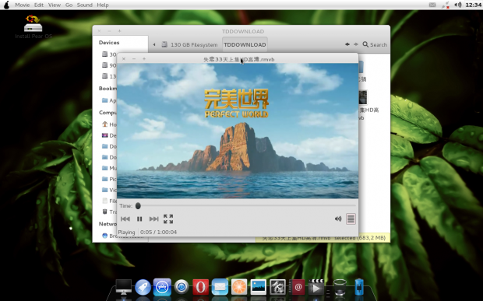This screenshot has width=483, height=301.
Task: Click the player volume speaker button
Action: (x=338, y=219)
